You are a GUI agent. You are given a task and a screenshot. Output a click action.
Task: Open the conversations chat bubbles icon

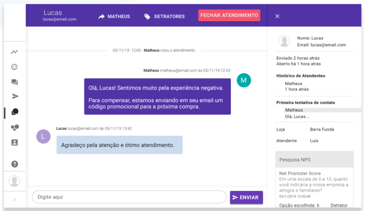click(14, 82)
